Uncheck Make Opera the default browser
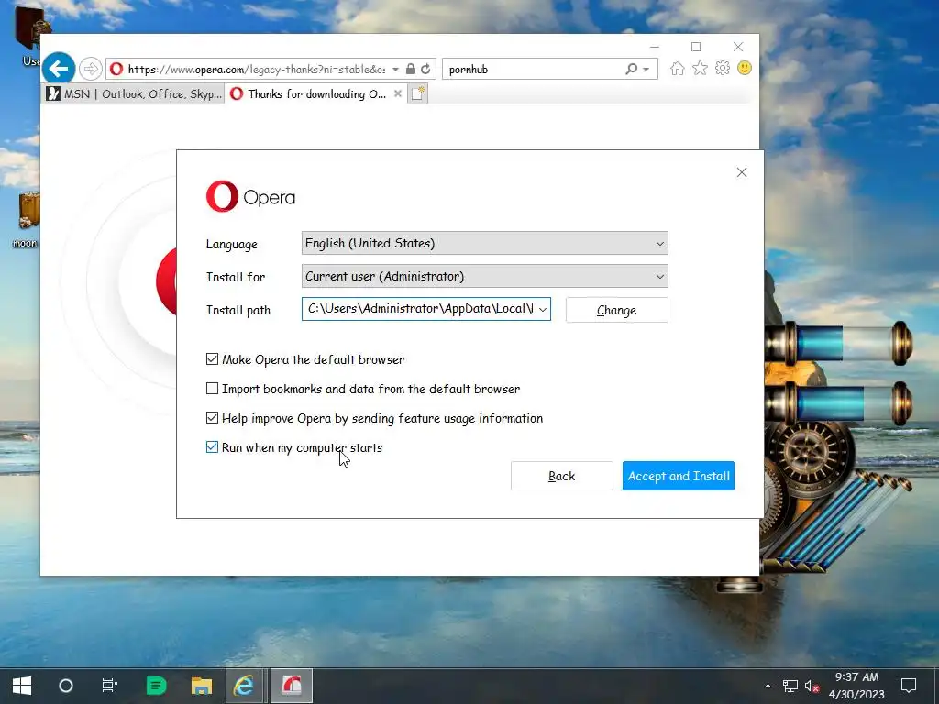Screen dimensions: 939x704 coord(212,359)
